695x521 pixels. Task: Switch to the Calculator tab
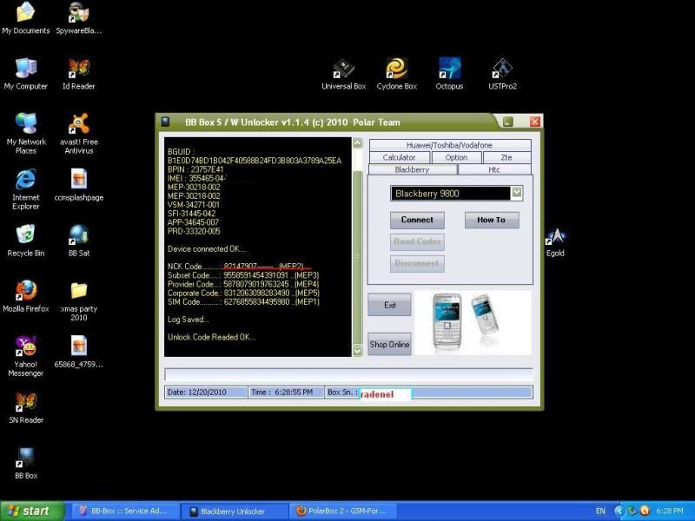[399, 157]
